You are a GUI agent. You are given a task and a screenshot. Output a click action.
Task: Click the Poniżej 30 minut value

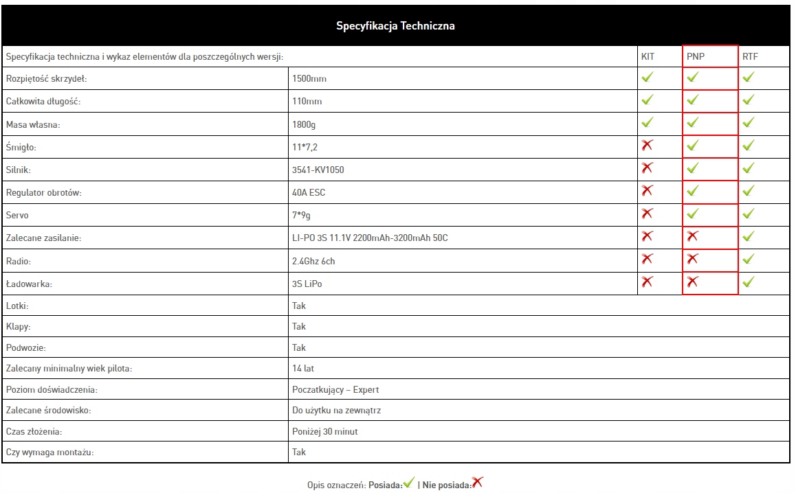[324, 432]
